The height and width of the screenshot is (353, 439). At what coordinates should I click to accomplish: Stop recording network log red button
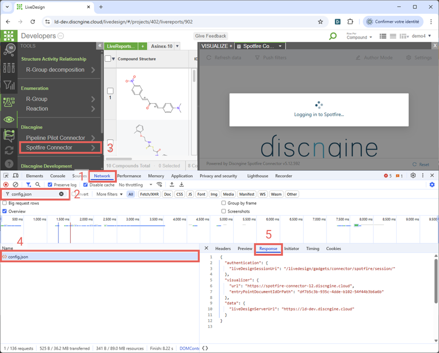tap(6, 184)
